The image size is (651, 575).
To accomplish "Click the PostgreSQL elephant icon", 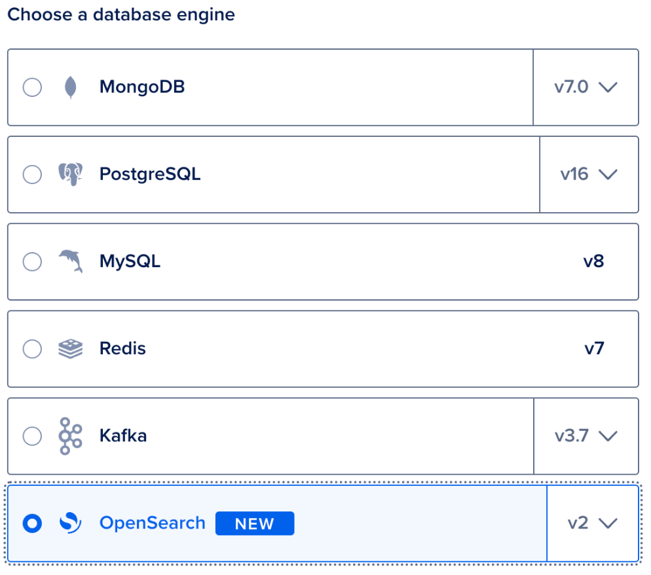I will (71, 174).
